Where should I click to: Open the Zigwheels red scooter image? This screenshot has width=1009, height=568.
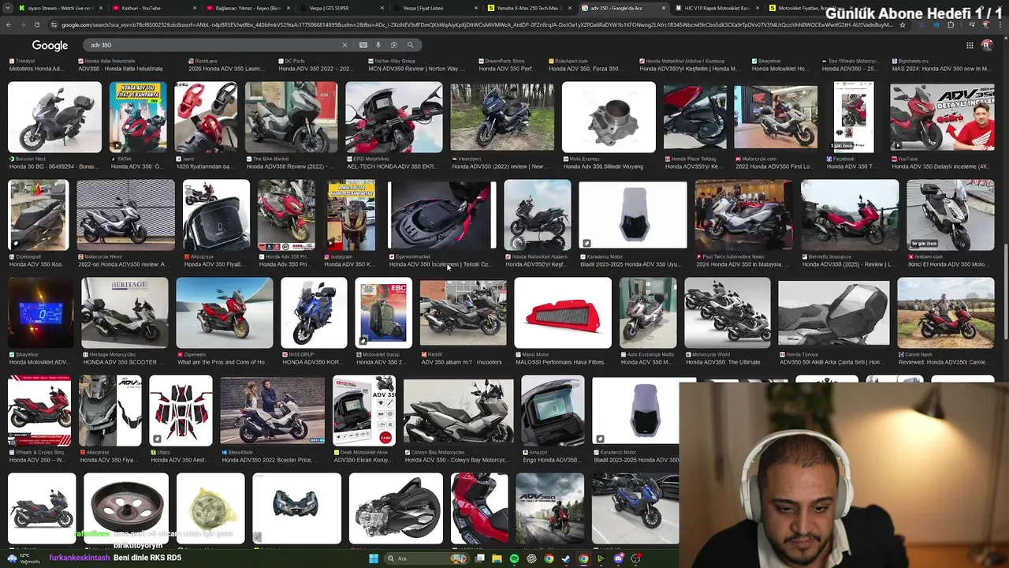coord(224,312)
